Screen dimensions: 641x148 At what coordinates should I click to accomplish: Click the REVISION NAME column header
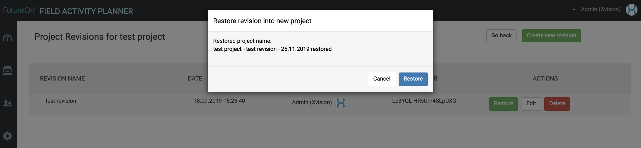point(62,78)
